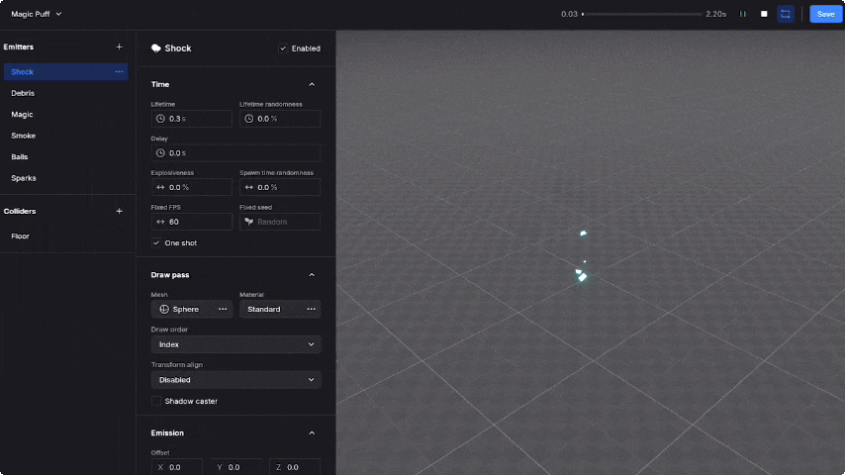The width and height of the screenshot is (845, 475).
Task: Edit the Explosiveness percentage field
Action: point(191,187)
